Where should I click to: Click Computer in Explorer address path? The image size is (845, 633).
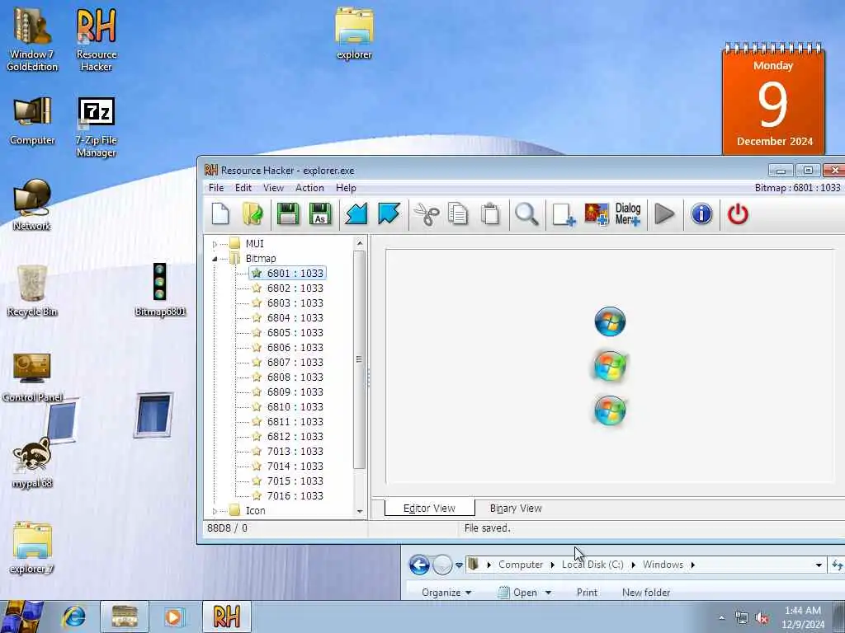pos(521,565)
